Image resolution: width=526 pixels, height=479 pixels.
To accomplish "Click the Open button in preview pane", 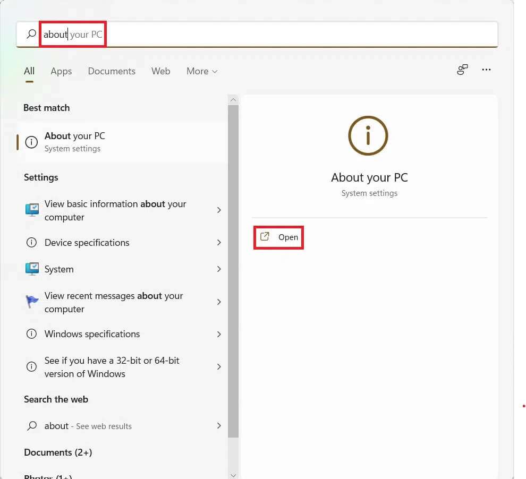I will coord(278,237).
